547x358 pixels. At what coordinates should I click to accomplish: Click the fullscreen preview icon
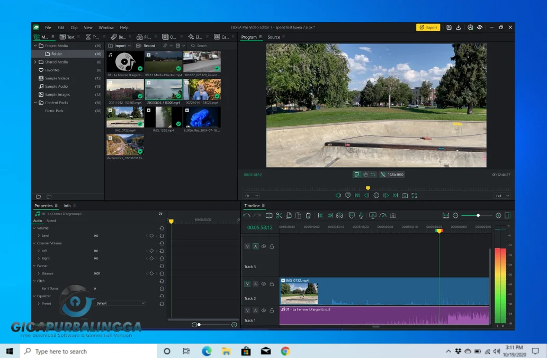tap(414, 196)
